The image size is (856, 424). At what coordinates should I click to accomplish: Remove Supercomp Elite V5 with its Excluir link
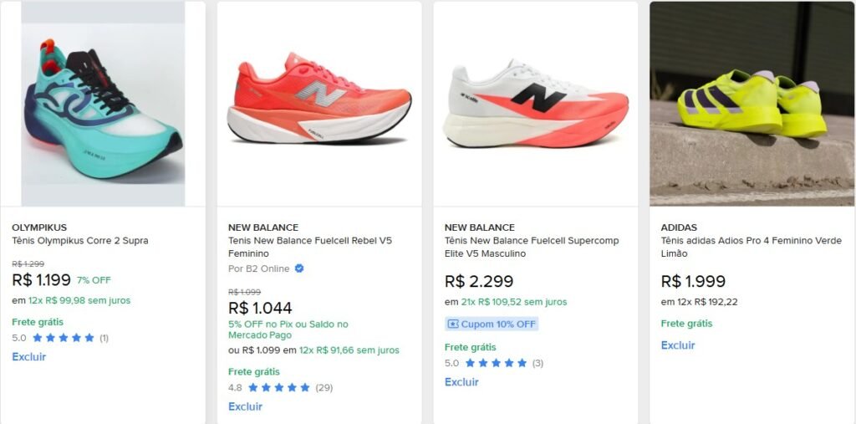(461, 382)
